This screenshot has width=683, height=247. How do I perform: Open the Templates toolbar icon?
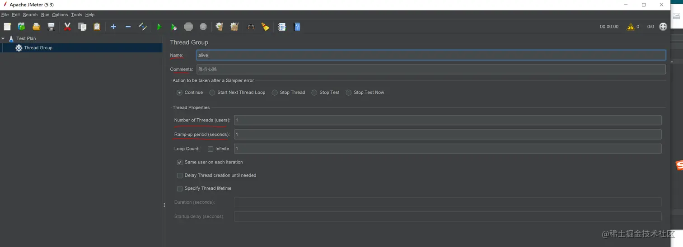coord(21,27)
